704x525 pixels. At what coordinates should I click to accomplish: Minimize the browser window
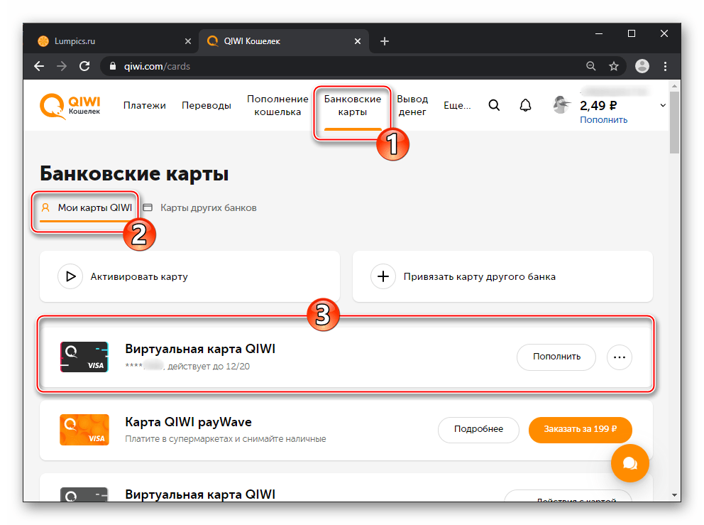click(598, 33)
